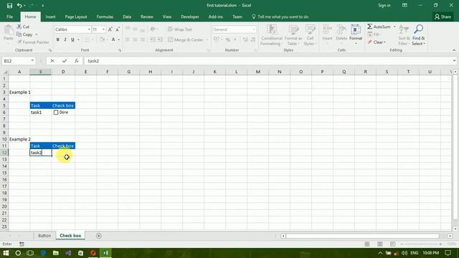Apply Italic formatting

point(65,39)
